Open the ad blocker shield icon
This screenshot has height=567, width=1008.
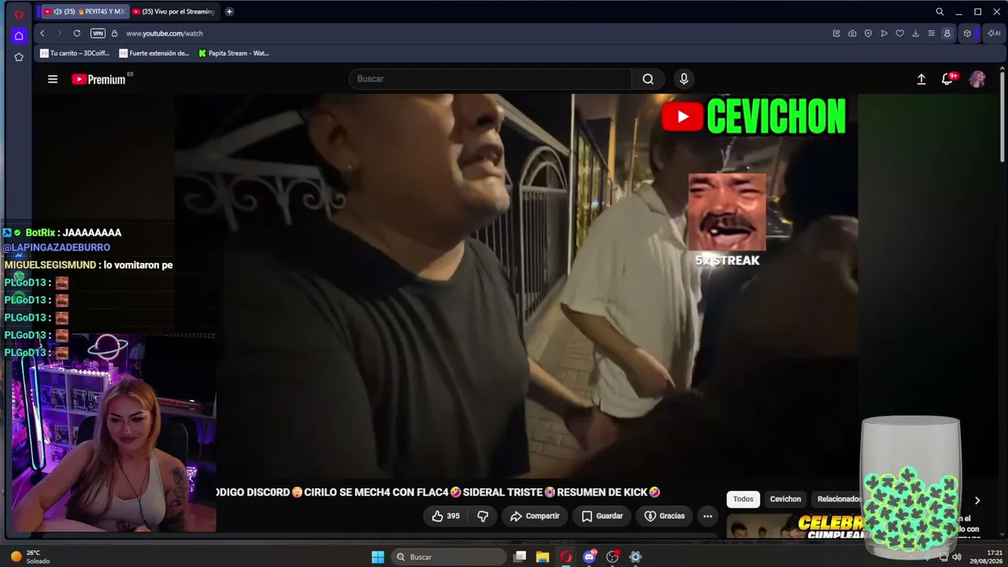pos(868,33)
